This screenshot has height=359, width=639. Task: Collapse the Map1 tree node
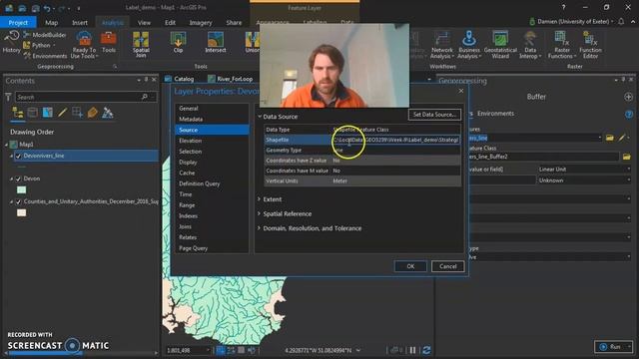7,145
